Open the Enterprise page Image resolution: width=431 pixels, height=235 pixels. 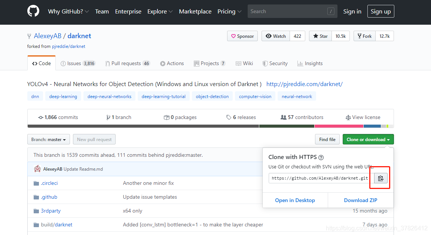point(128,11)
